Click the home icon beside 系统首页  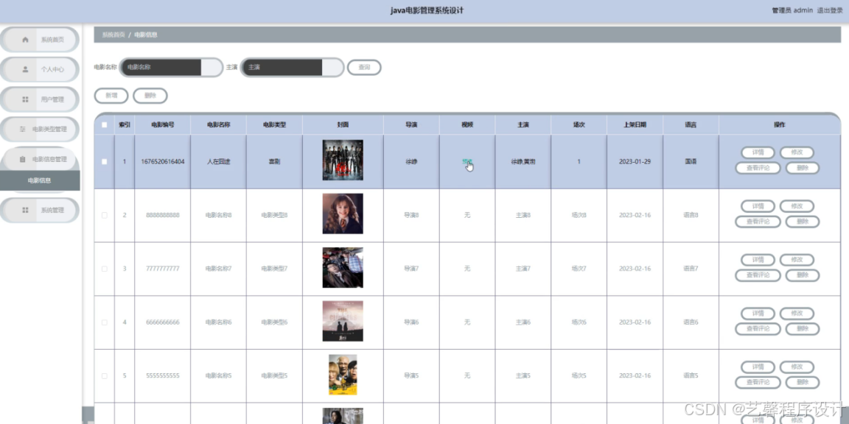25,40
